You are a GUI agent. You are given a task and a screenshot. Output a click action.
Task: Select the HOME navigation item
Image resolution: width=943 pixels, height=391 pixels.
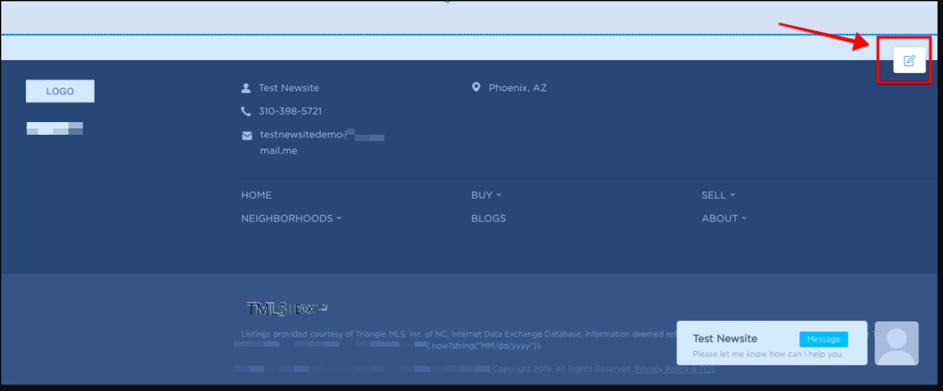click(x=256, y=196)
